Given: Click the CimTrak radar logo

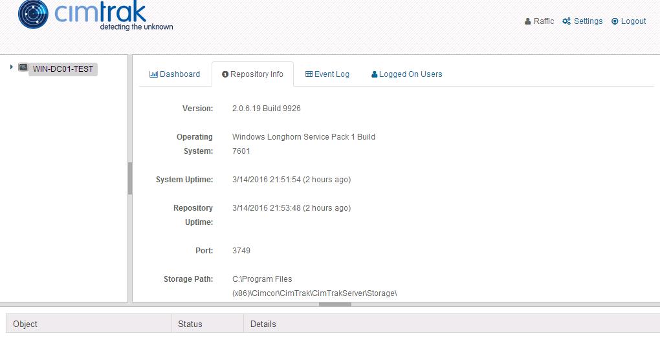Looking at the screenshot, I should click(x=32, y=16).
